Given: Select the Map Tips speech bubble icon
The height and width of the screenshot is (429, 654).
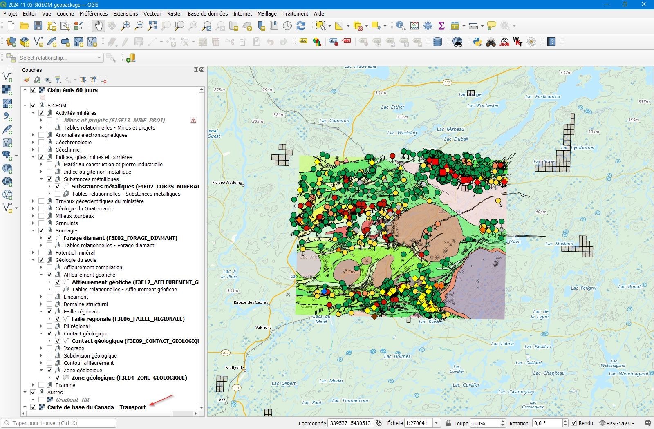Looking at the screenshot, I should point(492,26).
